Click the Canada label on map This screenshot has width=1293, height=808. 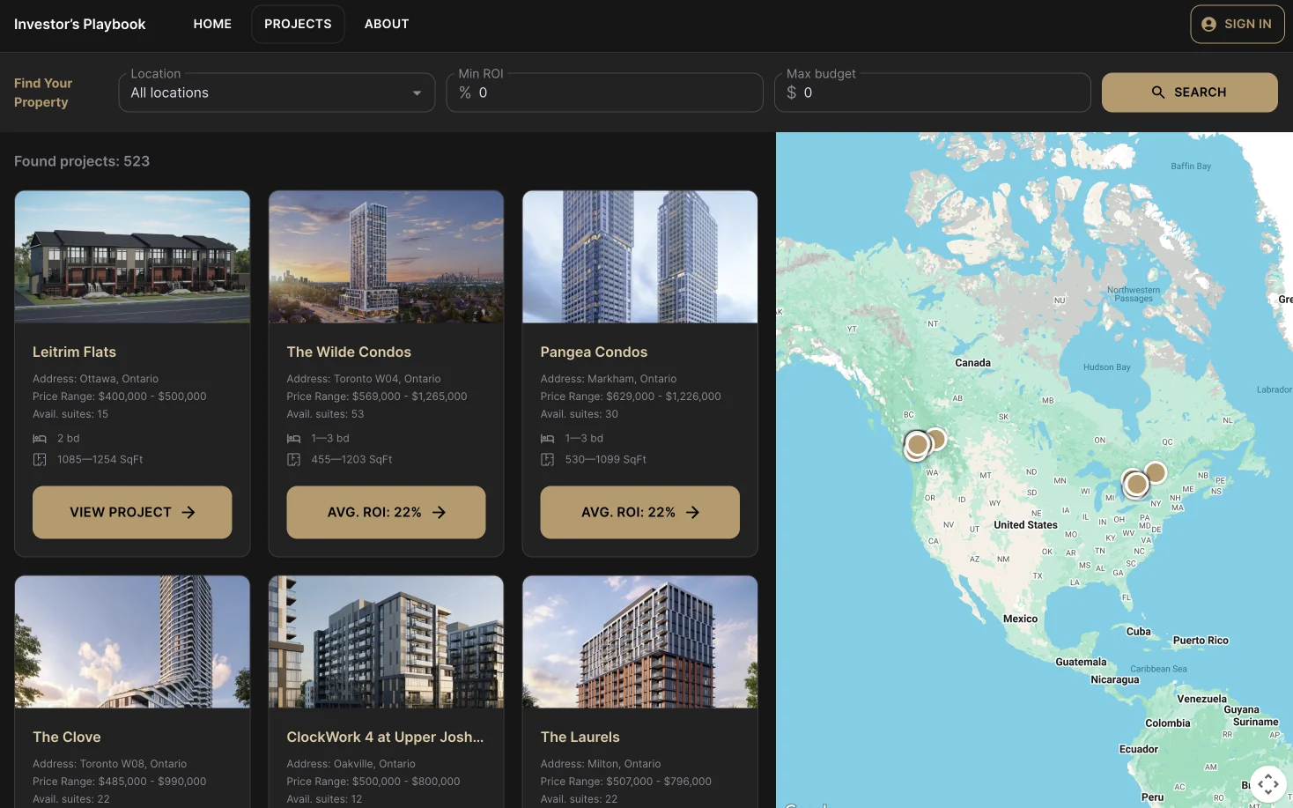[x=972, y=363]
